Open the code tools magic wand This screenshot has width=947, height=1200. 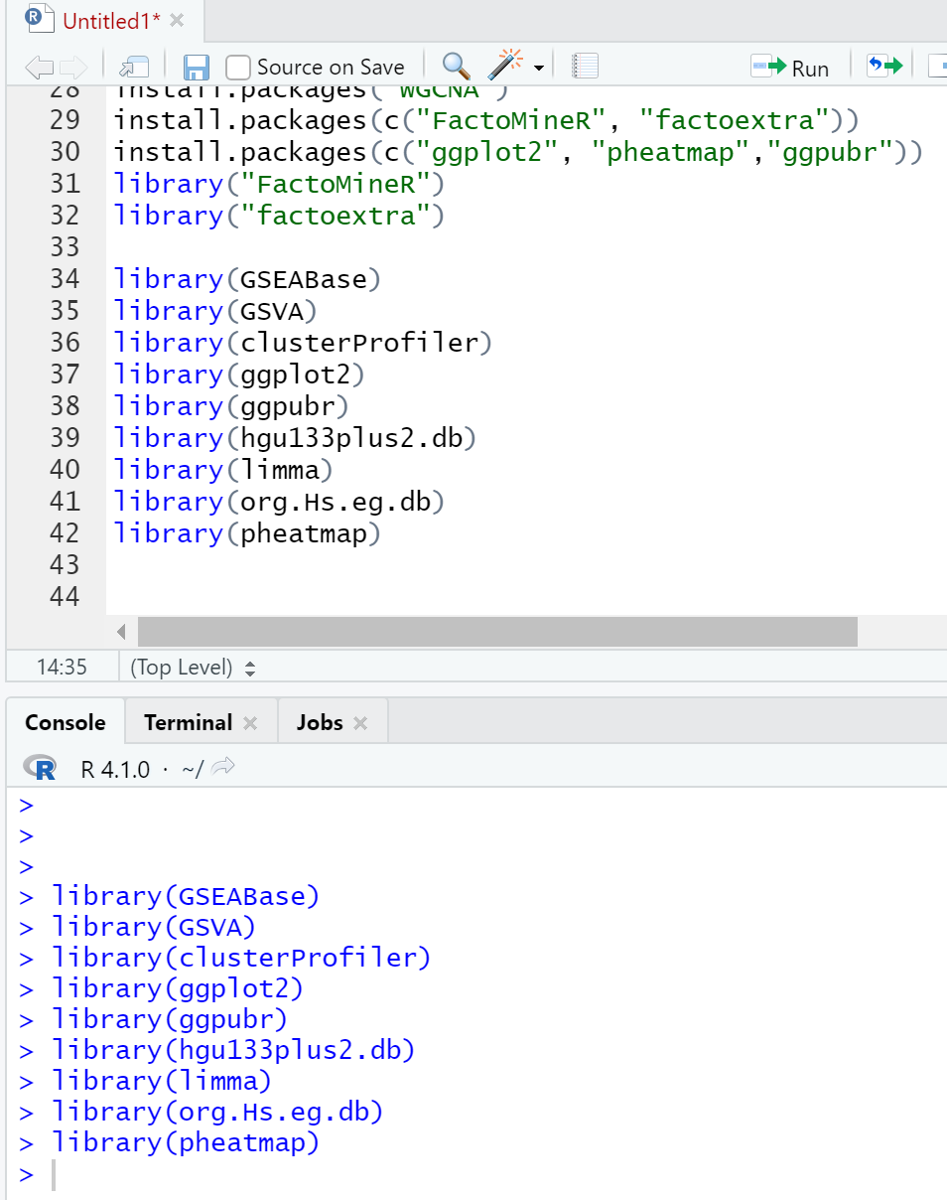pos(505,67)
